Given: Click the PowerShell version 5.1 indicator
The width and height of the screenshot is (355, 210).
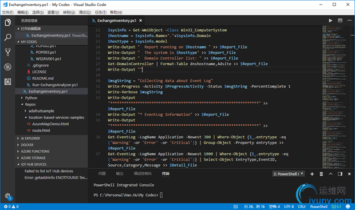Looking at the screenshot, I should tap(336, 207).
